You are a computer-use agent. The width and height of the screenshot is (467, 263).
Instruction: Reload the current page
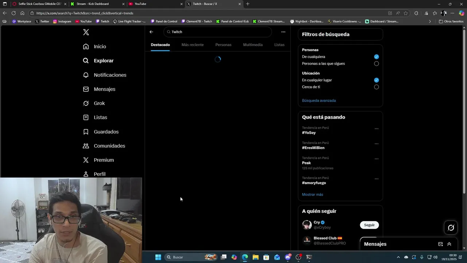13,13
